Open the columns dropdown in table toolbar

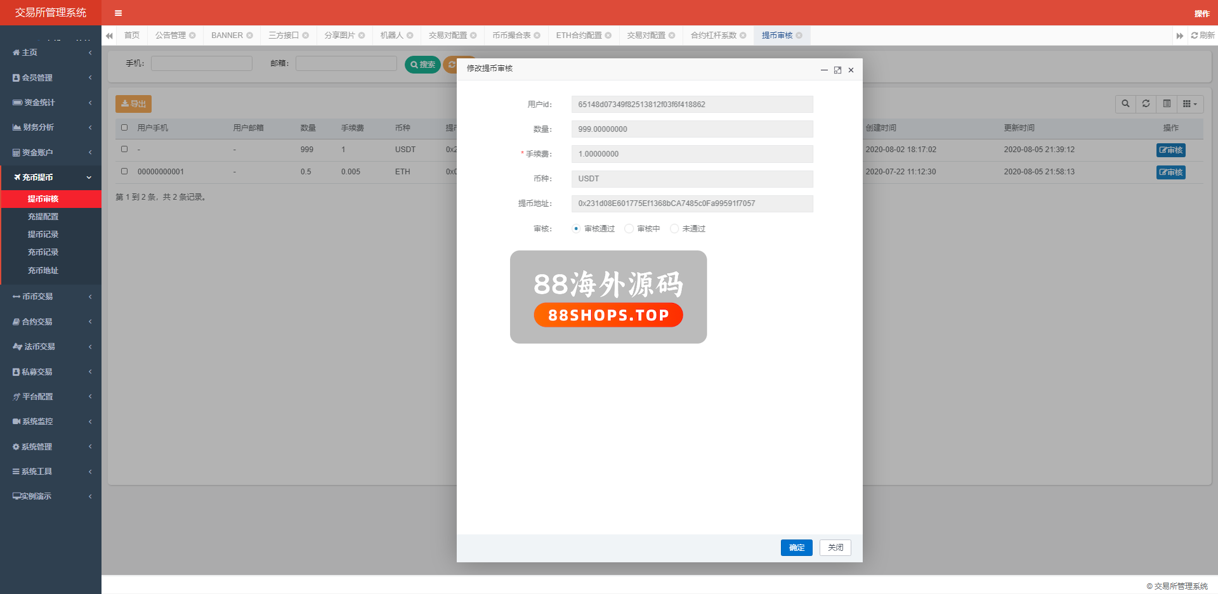coord(1189,104)
